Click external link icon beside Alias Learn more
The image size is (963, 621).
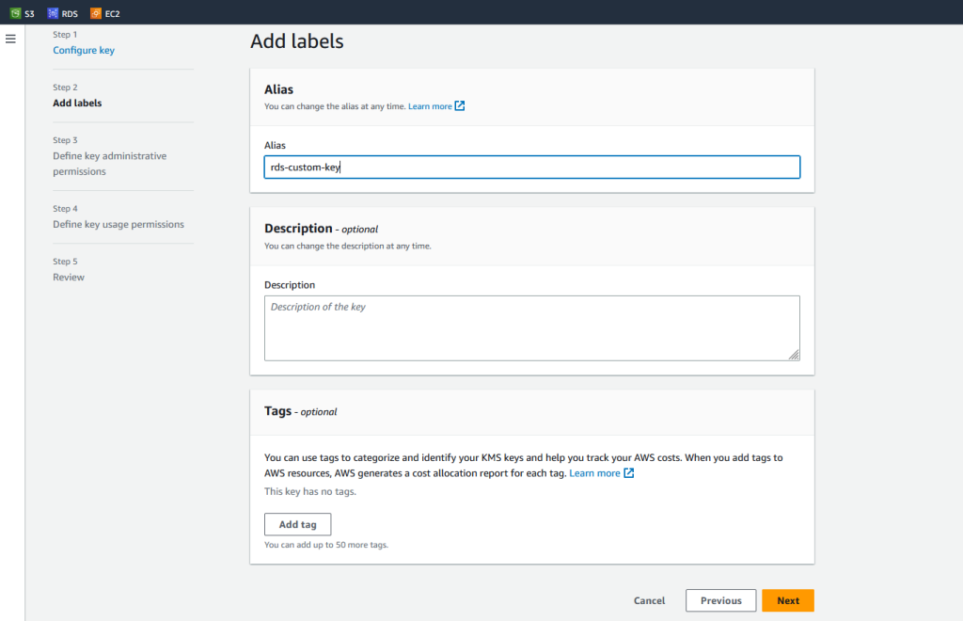pos(460,106)
